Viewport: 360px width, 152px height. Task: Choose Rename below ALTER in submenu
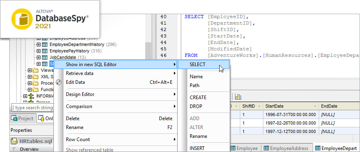point(203,136)
